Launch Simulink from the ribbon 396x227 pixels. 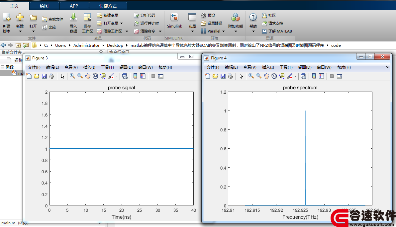click(x=174, y=21)
